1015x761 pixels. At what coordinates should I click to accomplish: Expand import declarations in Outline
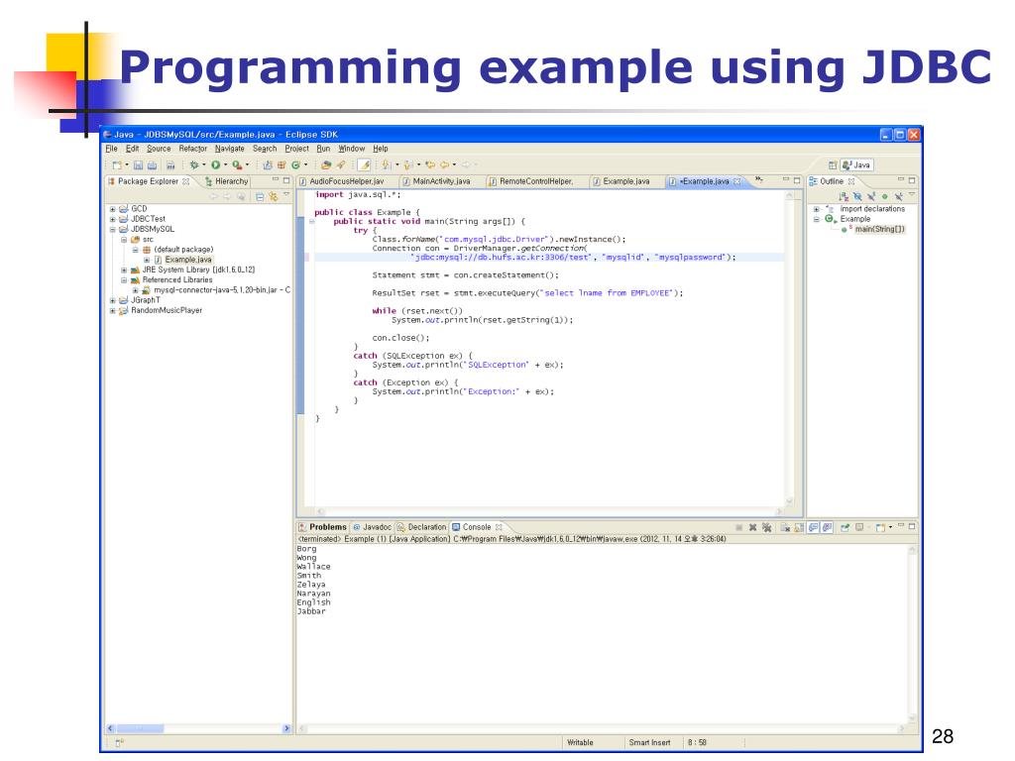tap(817, 209)
